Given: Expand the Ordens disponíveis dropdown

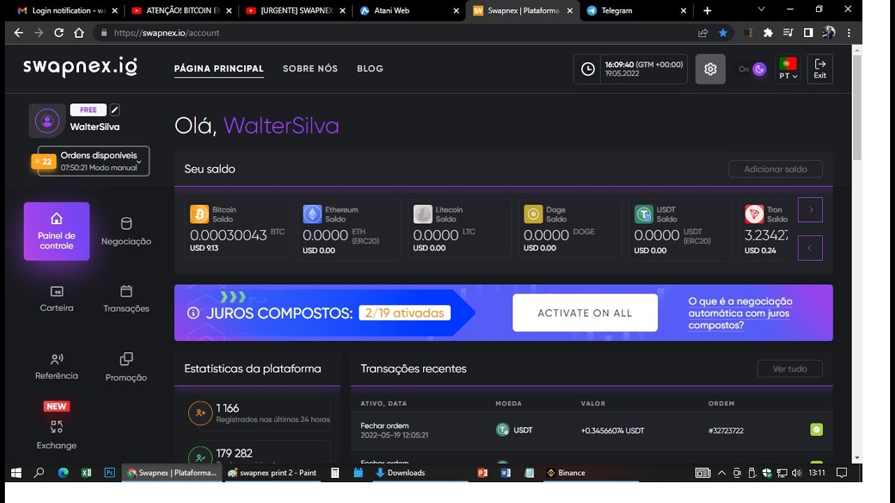Looking at the screenshot, I should click(x=93, y=161).
